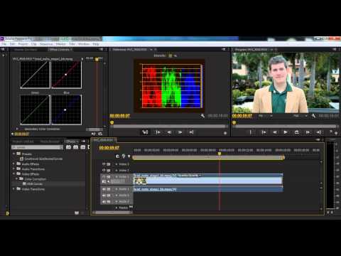Click the timeline Set Marker icon
Image resolution: width=341 pixels, height=256 pixels.
(129, 156)
